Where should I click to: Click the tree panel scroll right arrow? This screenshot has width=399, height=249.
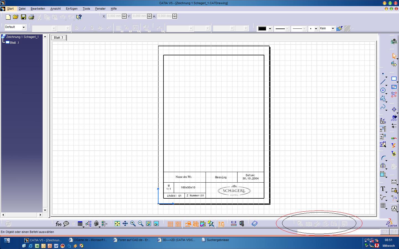click(x=40, y=215)
